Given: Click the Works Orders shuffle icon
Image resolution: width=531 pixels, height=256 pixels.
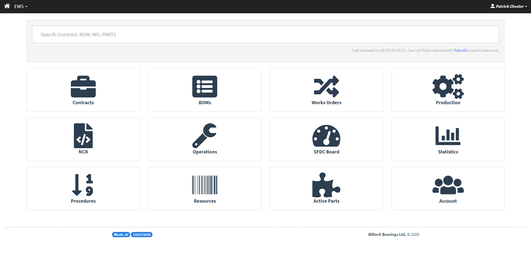Looking at the screenshot, I should [x=326, y=87].
